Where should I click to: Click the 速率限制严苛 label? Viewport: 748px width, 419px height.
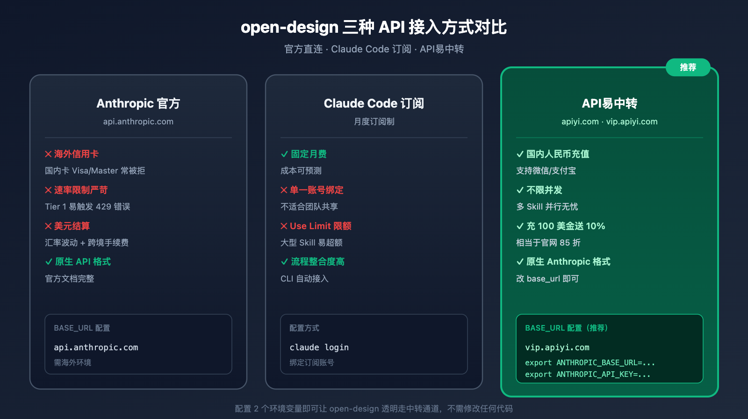click(x=81, y=190)
